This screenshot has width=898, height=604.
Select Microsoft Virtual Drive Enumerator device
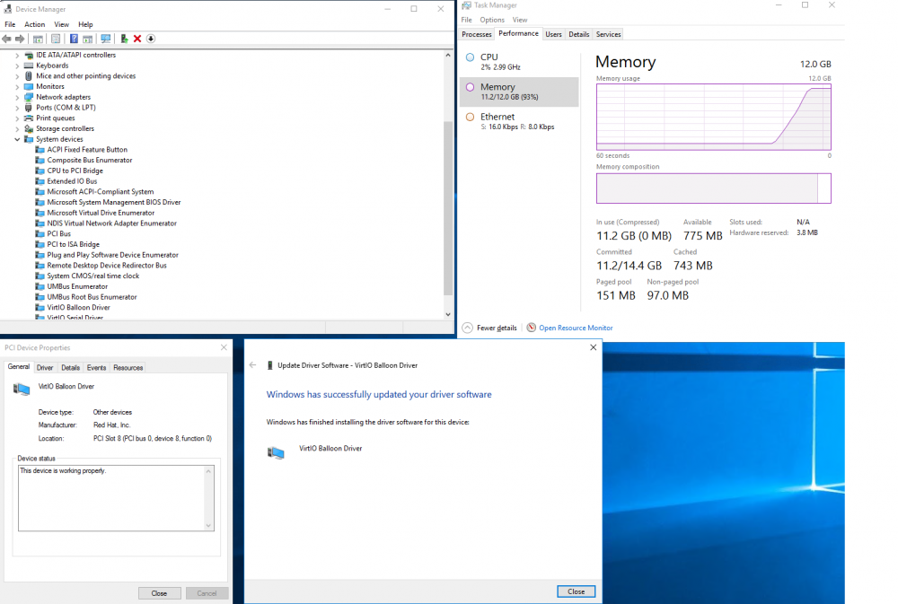coord(101,213)
